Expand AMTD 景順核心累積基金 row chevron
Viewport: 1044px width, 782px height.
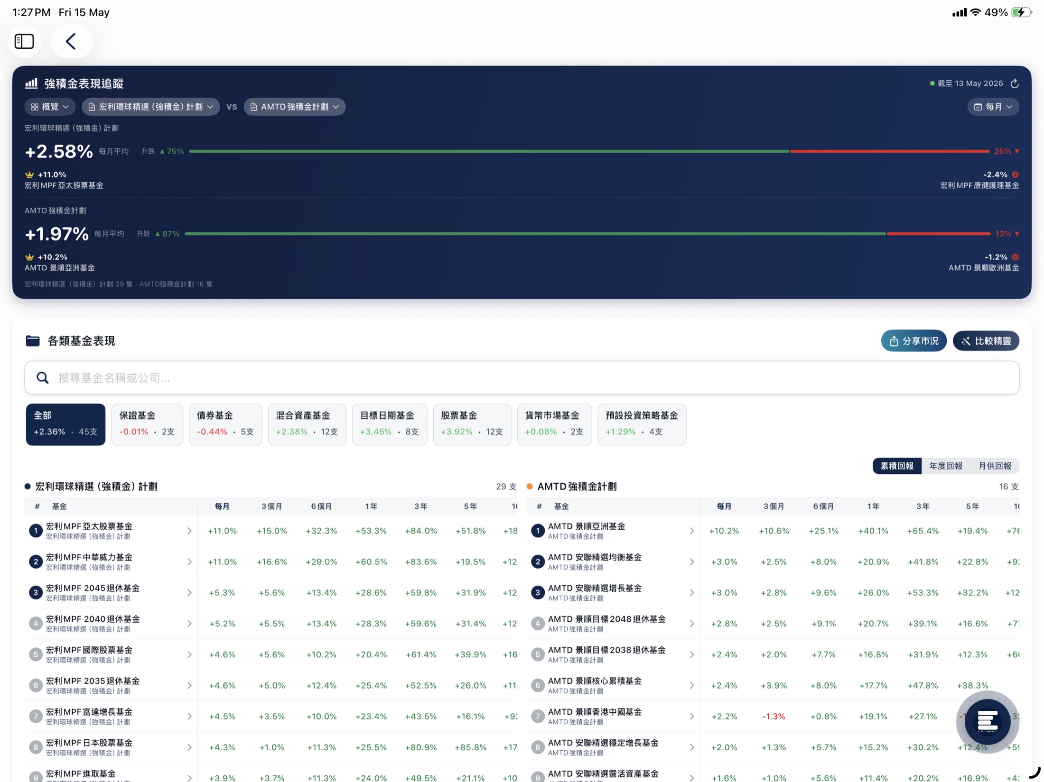pyautogui.click(x=691, y=685)
